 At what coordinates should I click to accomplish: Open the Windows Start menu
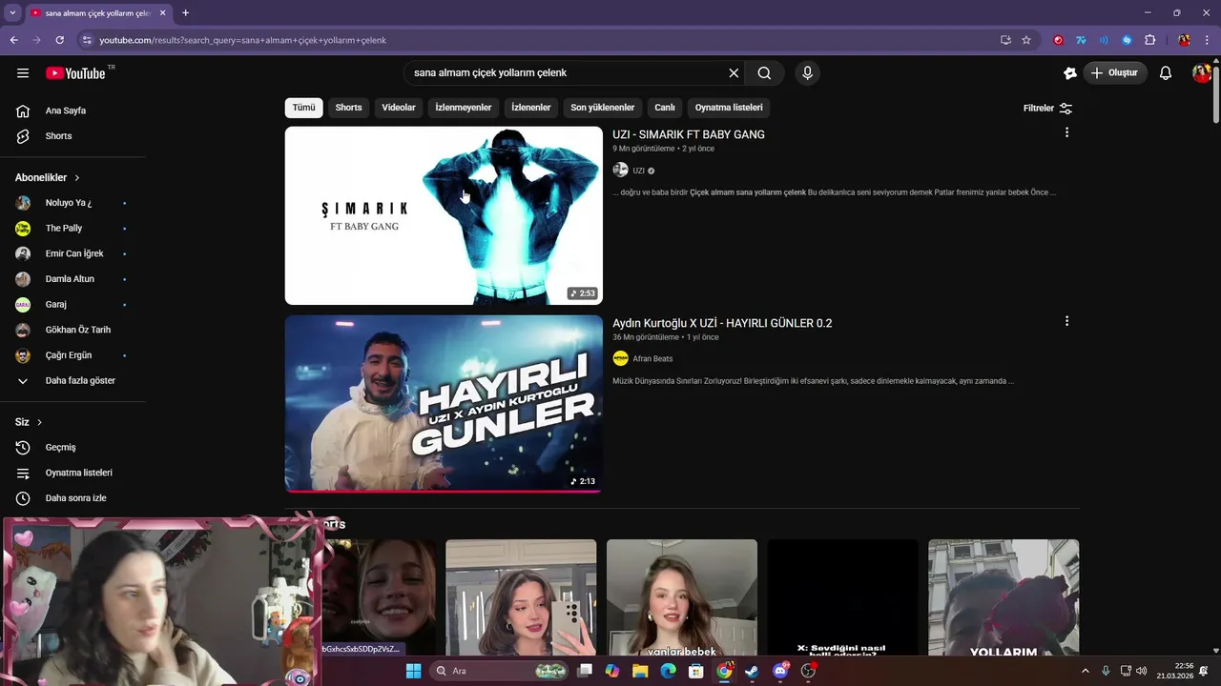point(413,671)
